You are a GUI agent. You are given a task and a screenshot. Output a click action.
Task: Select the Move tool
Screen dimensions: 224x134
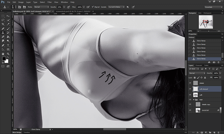coord(8,16)
